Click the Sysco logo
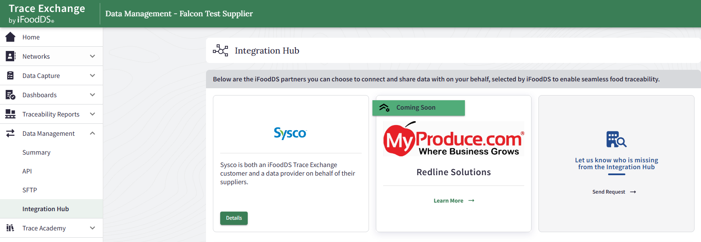Image resolution: width=701 pixels, height=242 pixels. 290,133
